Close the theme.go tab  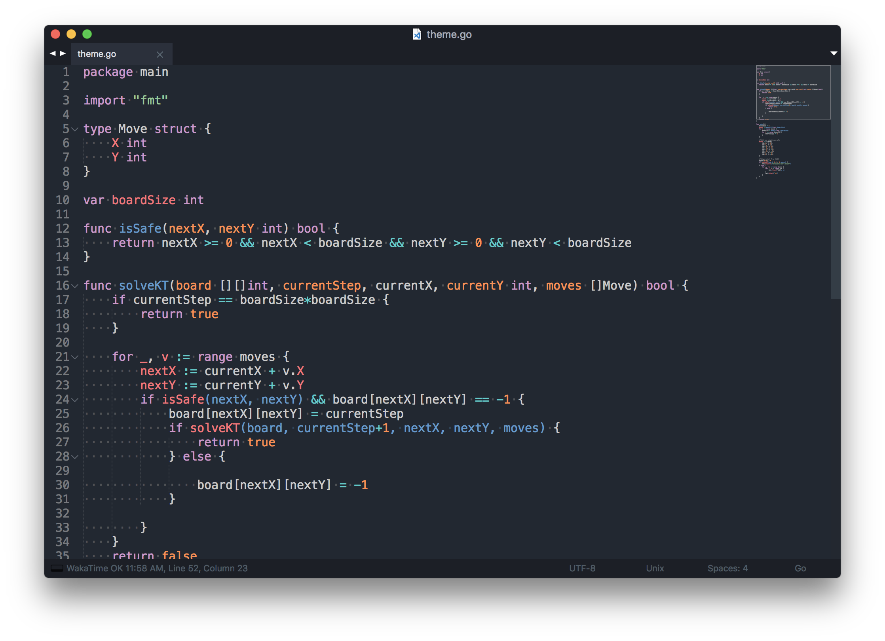pyautogui.click(x=160, y=55)
